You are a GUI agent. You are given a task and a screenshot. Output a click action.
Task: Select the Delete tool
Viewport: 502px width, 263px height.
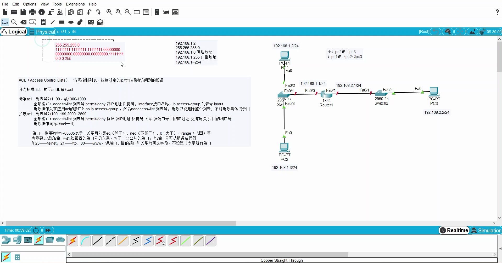(x=24, y=22)
